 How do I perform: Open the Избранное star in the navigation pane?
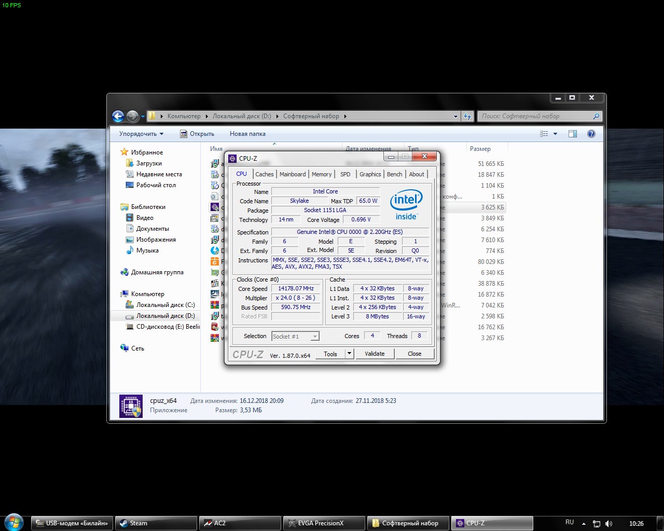point(124,152)
